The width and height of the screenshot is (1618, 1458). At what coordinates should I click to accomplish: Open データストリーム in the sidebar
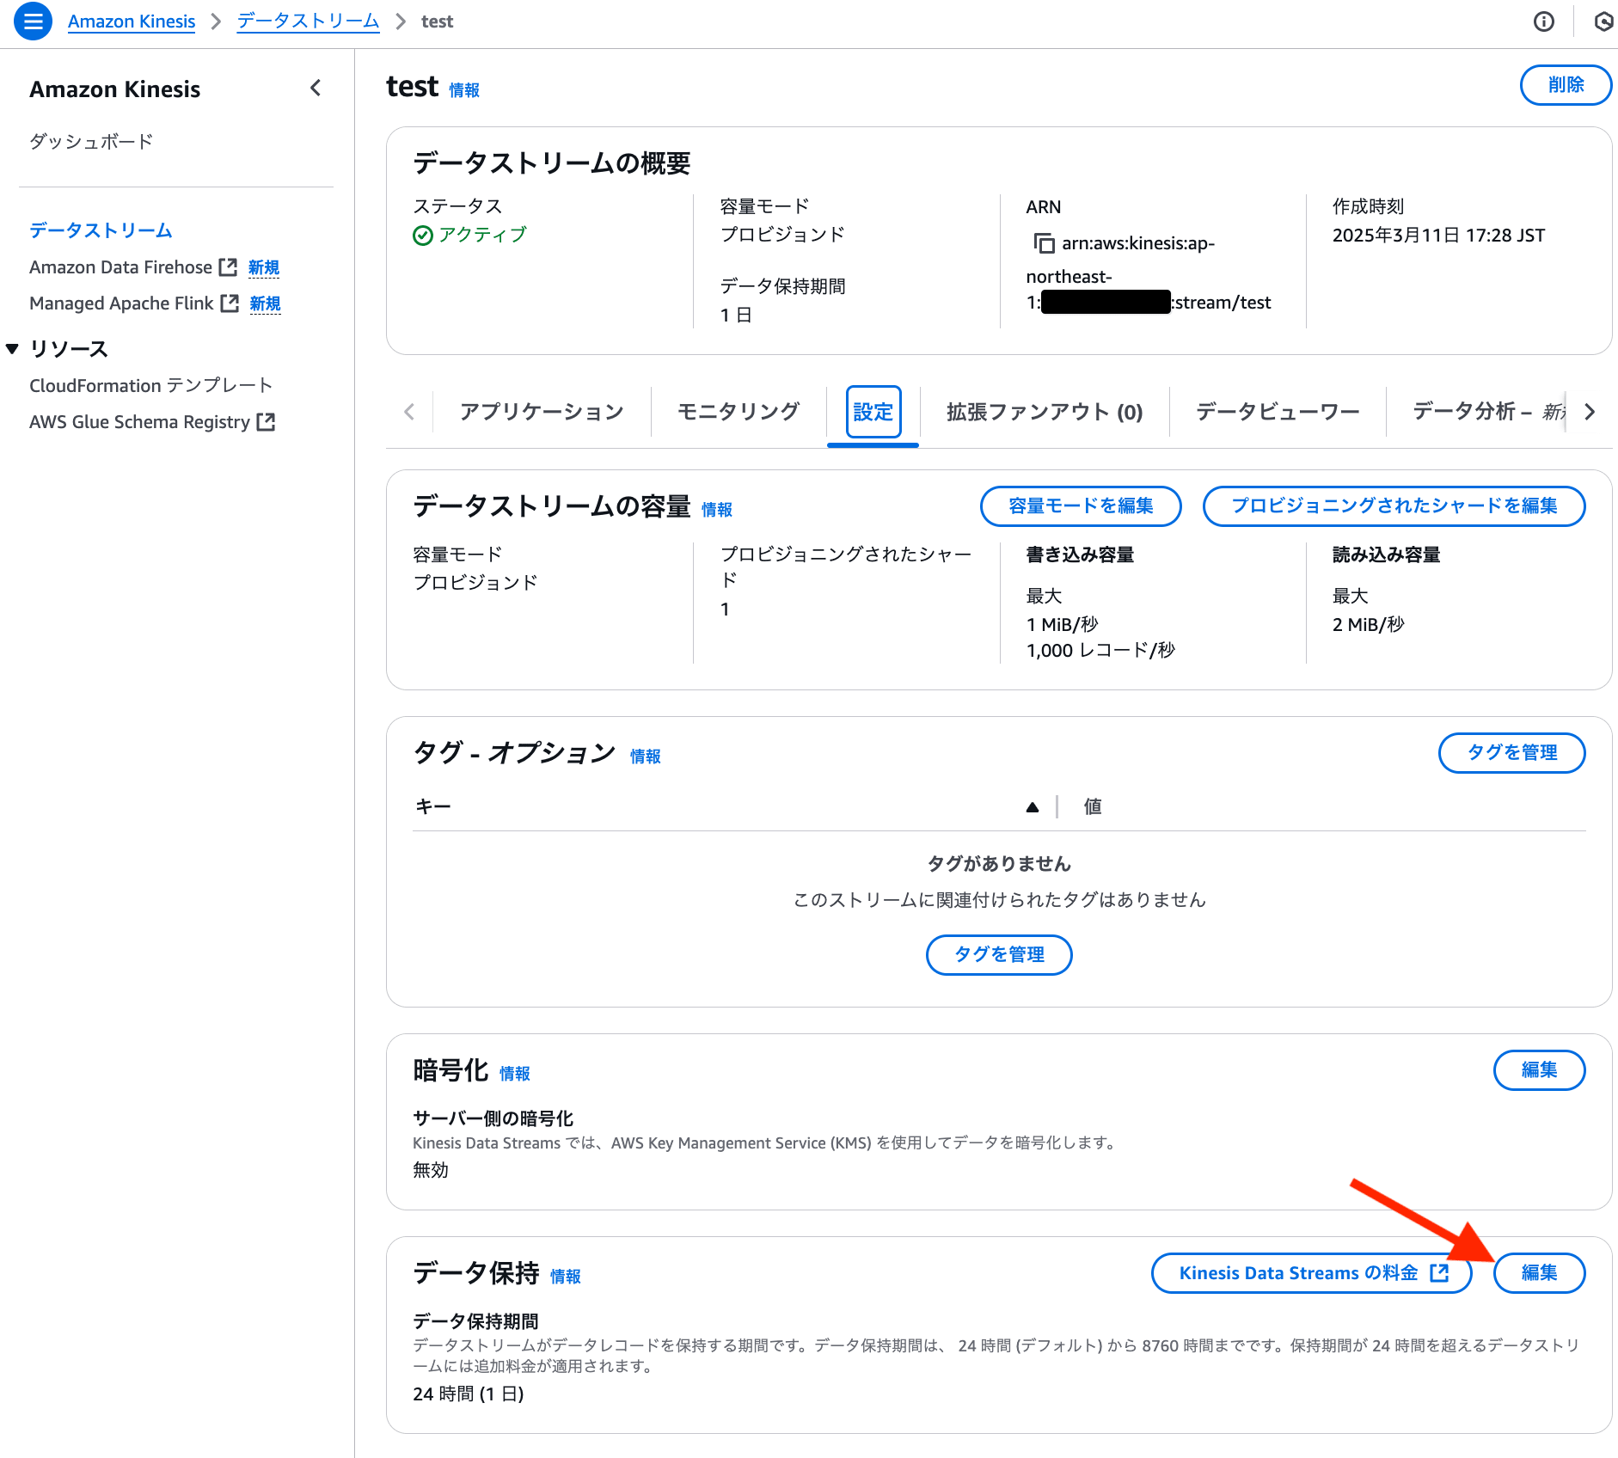[101, 230]
